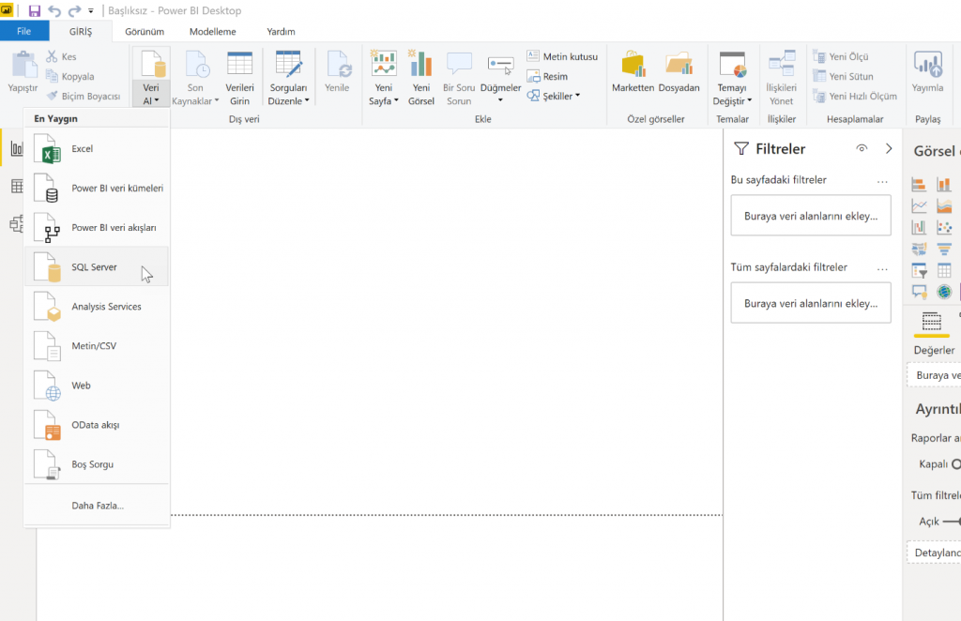961x621 pixels.
Task: Choose Power BI veri akışları
Action: click(97, 228)
